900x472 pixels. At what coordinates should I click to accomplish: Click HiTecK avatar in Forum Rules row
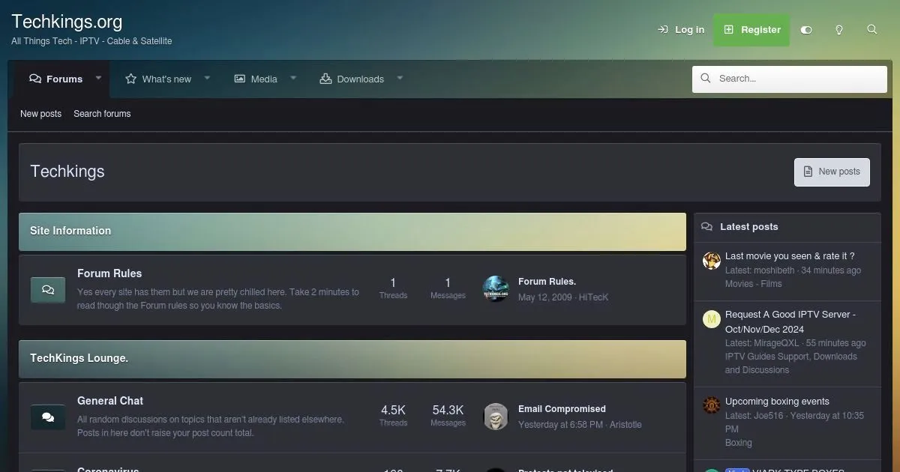tap(496, 289)
